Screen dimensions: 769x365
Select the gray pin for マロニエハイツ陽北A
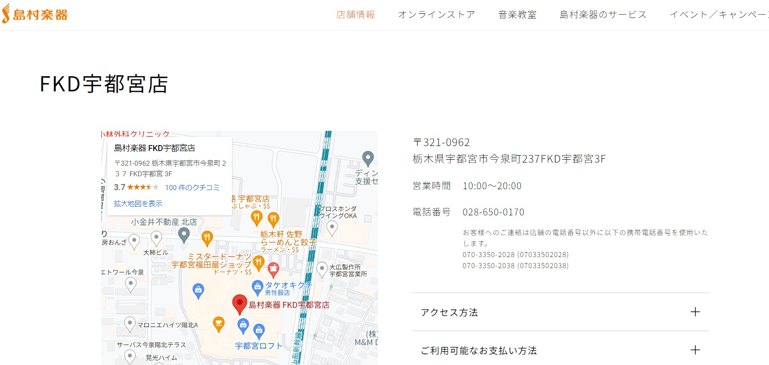130,325
